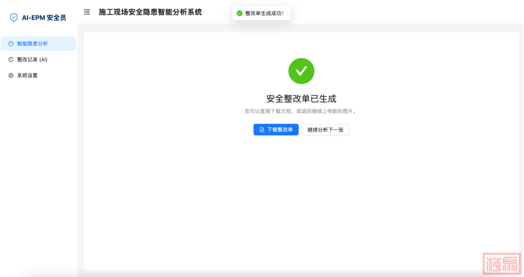This screenshot has width=524, height=277.
Task: Collapse the sidebar with the fold icon
Action: pyautogui.click(x=87, y=12)
